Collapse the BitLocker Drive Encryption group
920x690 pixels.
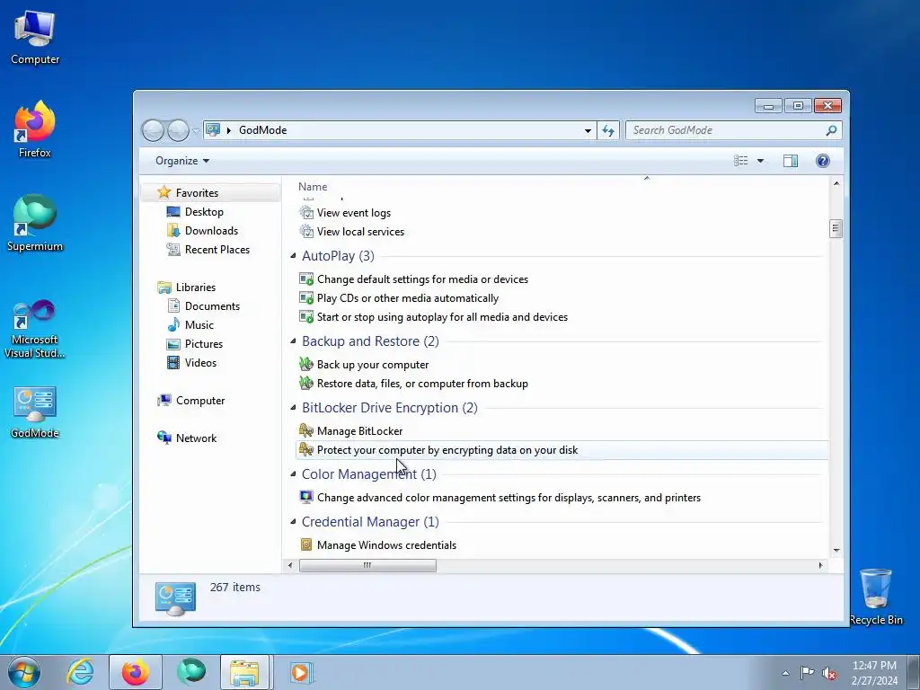tap(293, 407)
